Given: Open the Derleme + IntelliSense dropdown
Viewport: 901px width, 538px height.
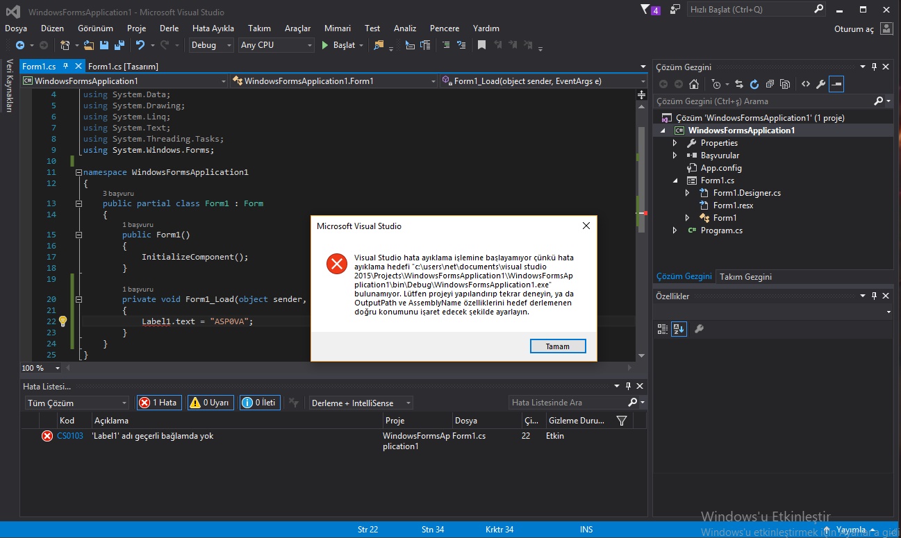Looking at the screenshot, I should [x=361, y=403].
